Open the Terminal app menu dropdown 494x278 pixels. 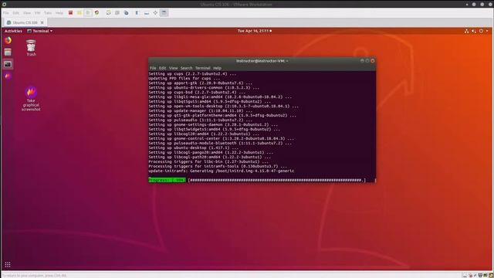(x=39, y=31)
